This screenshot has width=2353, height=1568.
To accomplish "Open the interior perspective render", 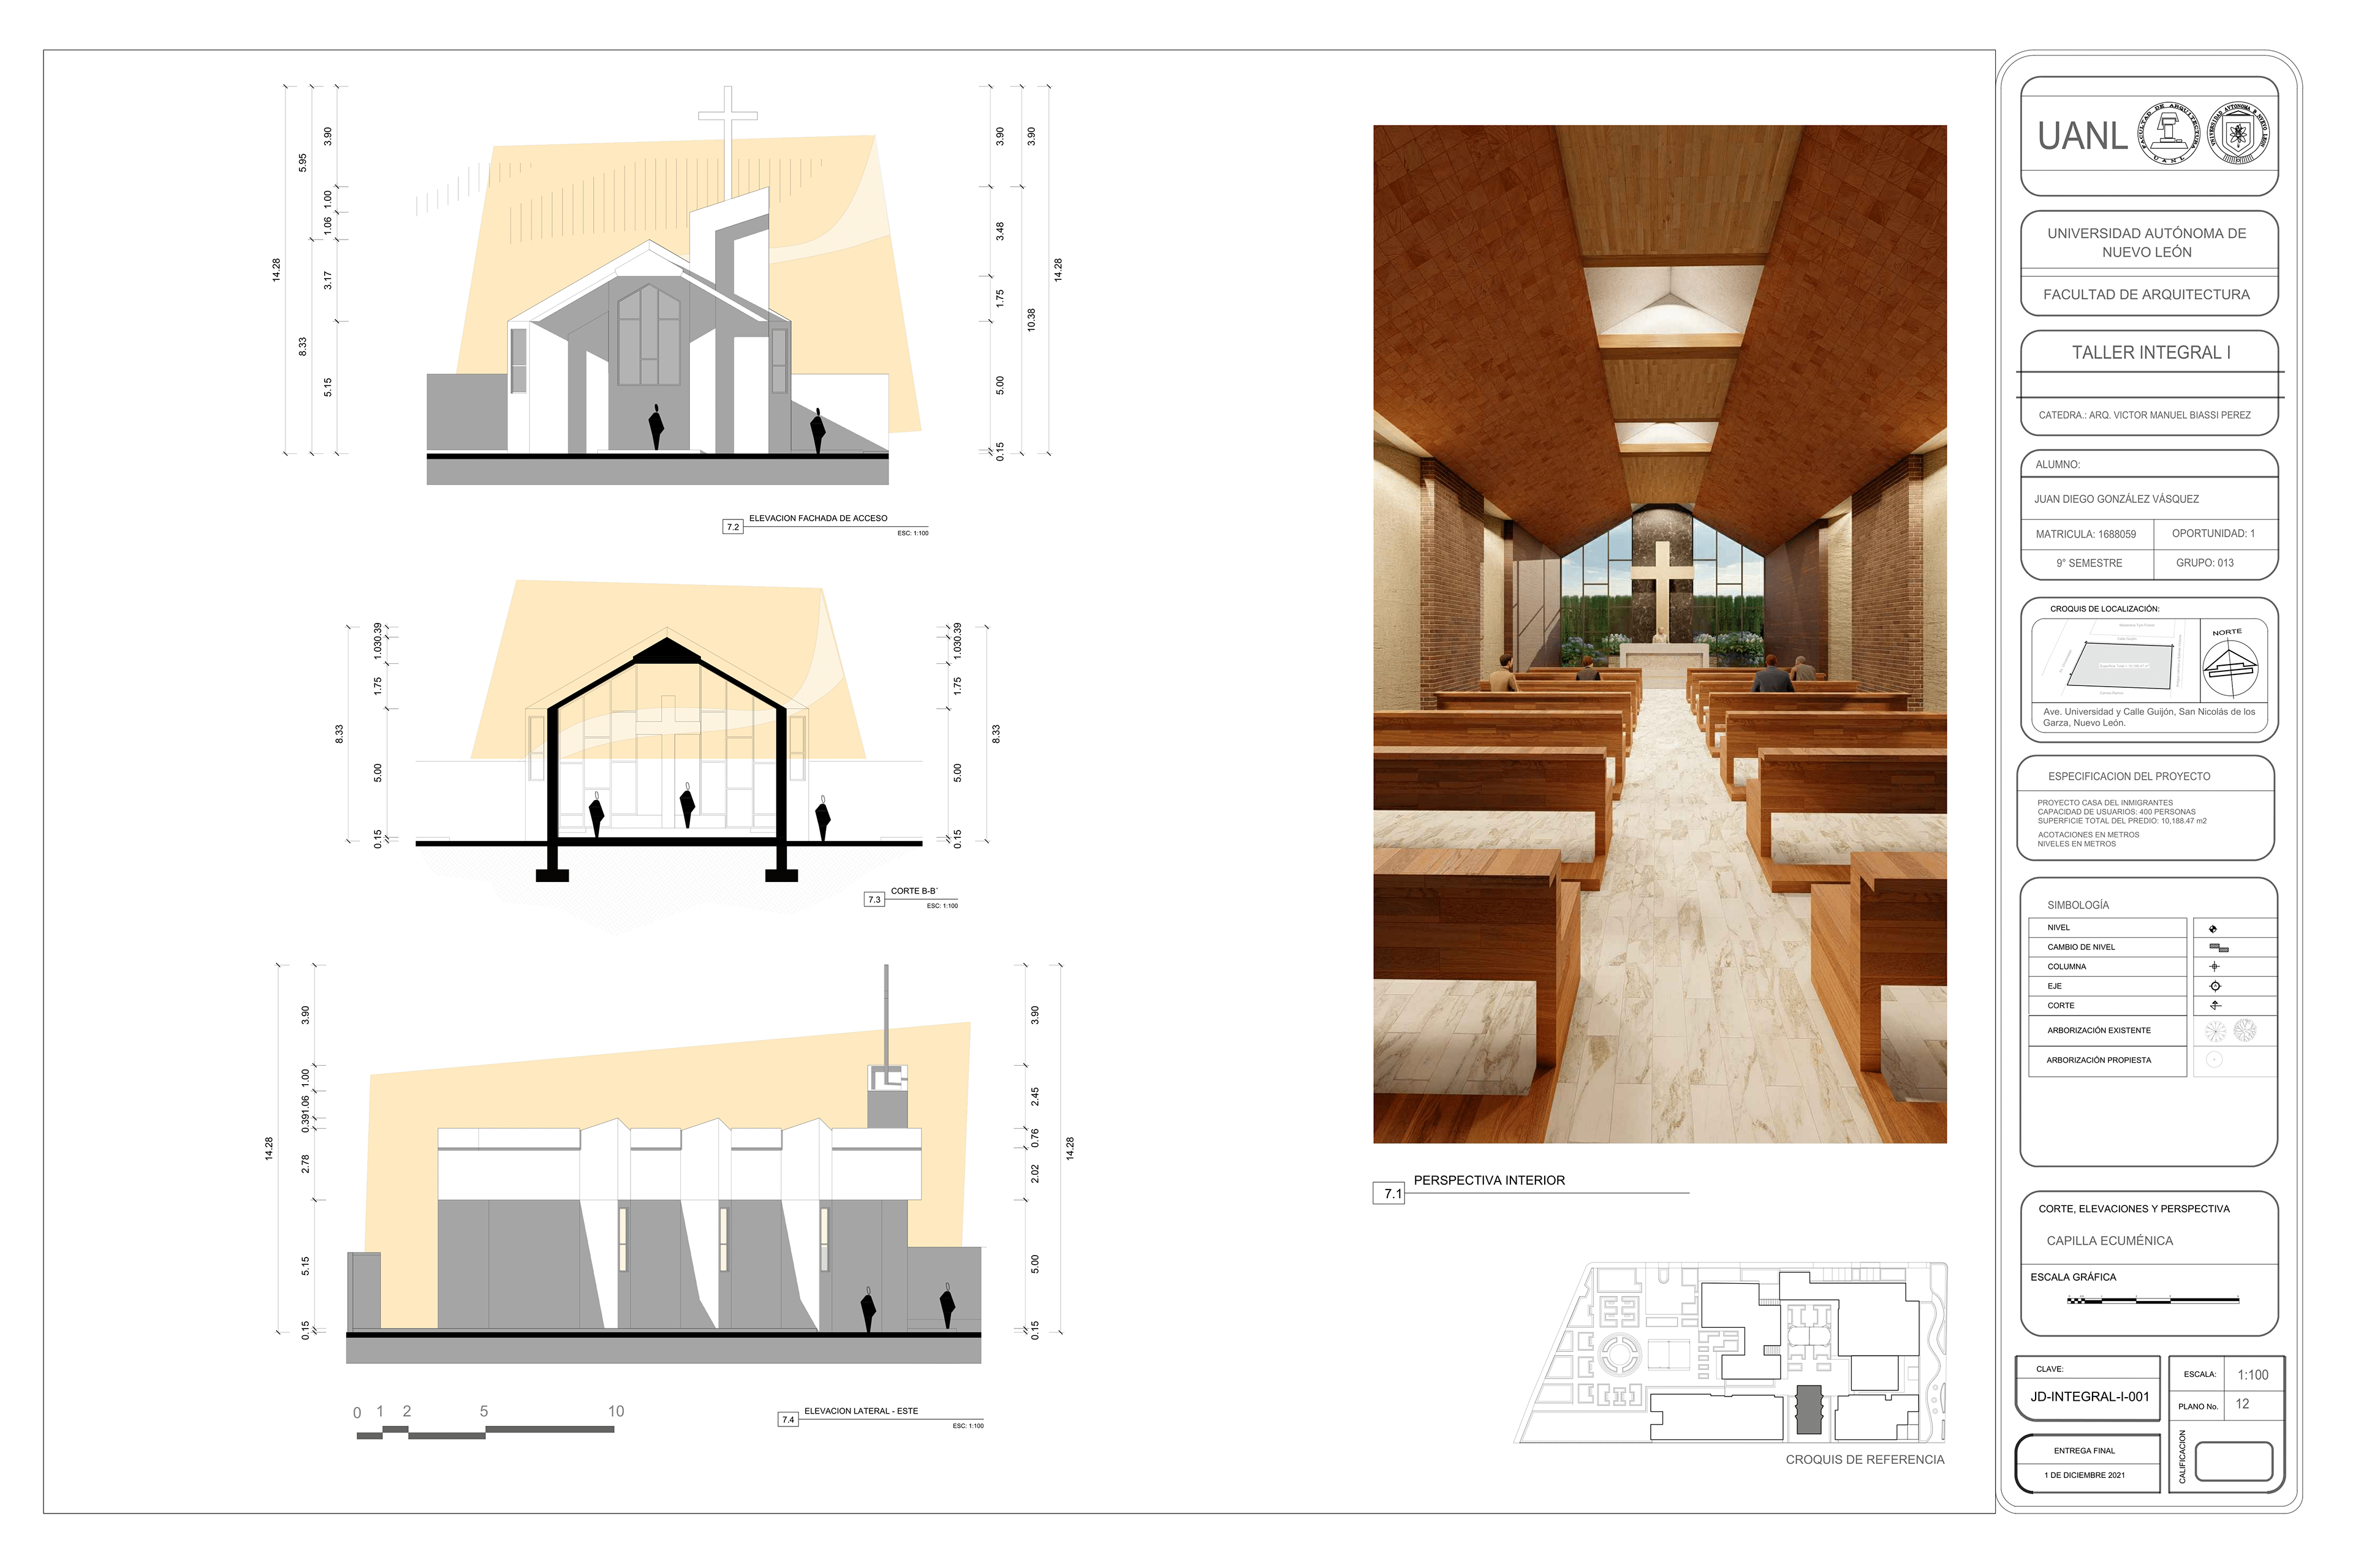I will click(x=1660, y=634).
